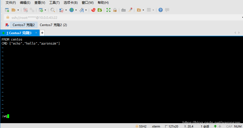243x128 pixels.
Task: Open the 帮助(H) menu
Action: pyautogui.click(x=103, y=3)
